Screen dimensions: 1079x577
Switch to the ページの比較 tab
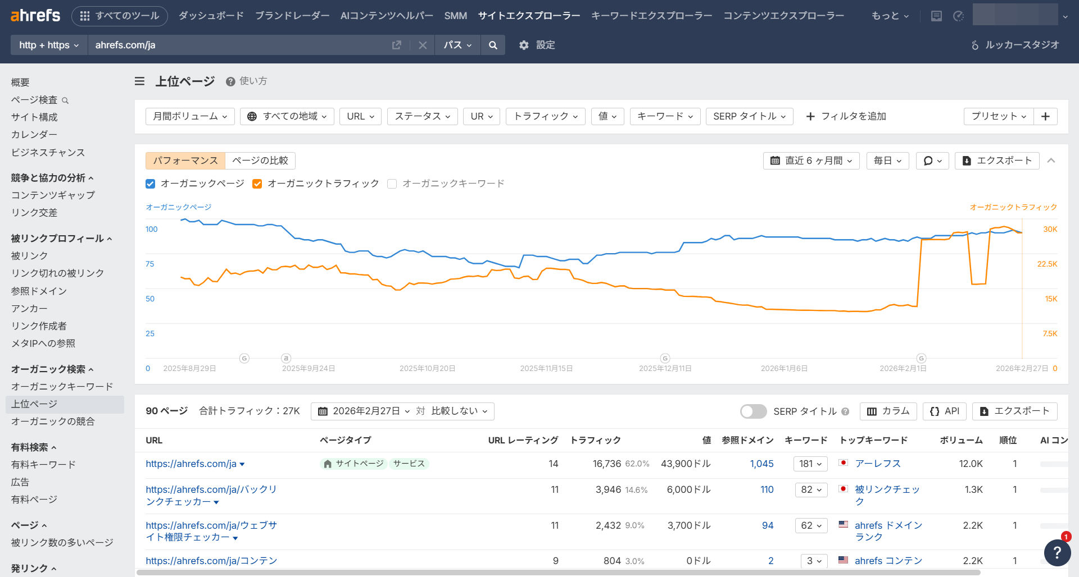click(x=260, y=161)
